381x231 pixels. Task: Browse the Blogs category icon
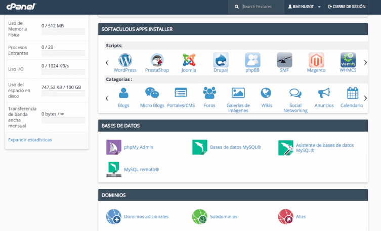(x=123, y=93)
